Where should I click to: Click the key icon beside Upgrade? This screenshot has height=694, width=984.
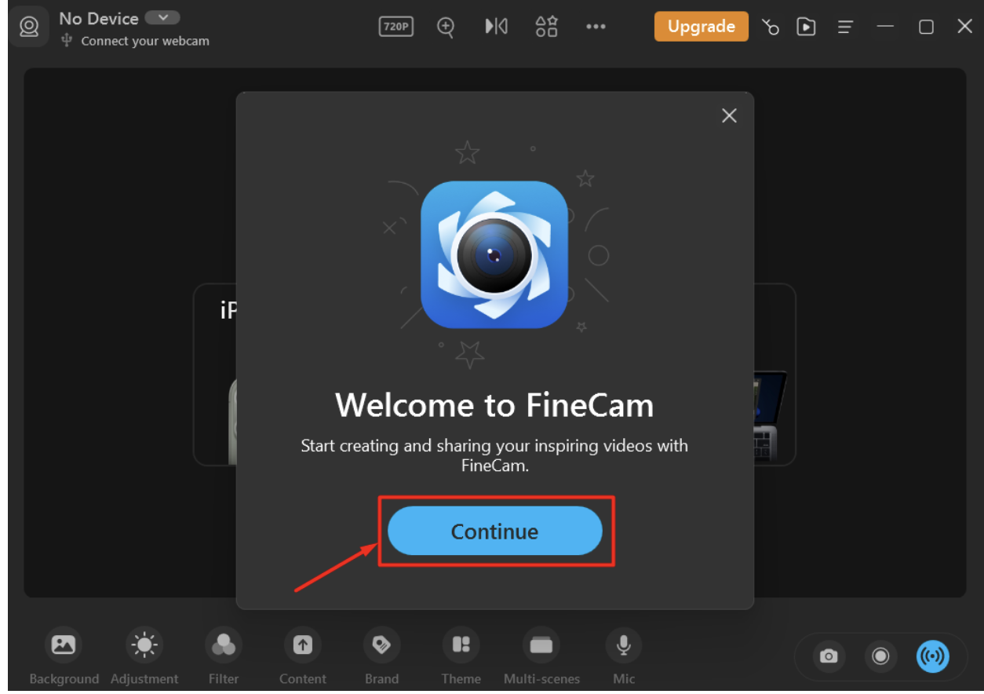pyautogui.click(x=771, y=27)
